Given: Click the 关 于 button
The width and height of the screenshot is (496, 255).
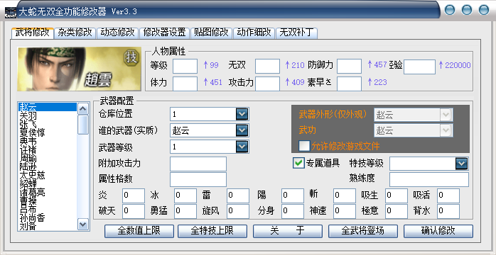Looking at the screenshot, I should 288,231.
